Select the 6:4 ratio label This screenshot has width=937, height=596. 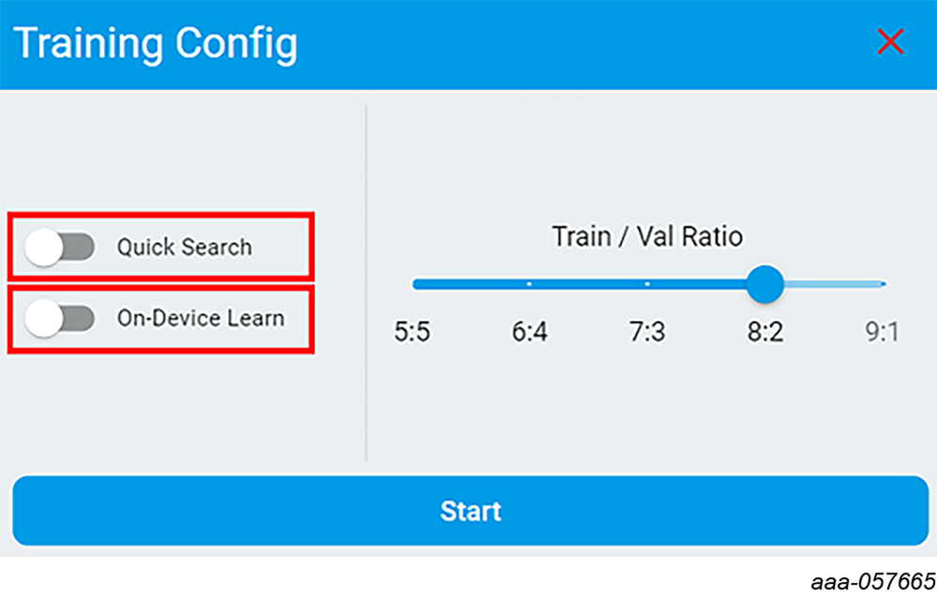point(530,332)
